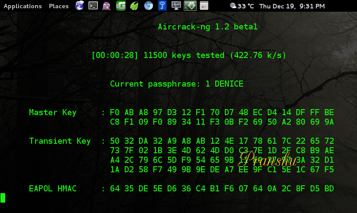Click the Transient Key label
Image resolution: width=357 pixels, height=213 pixels.
(x=60, y=141)
